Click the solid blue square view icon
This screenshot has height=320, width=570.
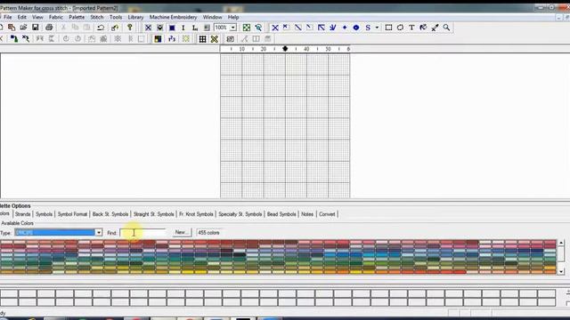[x=172, y=28]
